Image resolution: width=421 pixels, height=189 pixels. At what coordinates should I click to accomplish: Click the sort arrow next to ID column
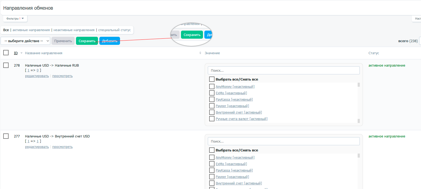click(21, 53)
